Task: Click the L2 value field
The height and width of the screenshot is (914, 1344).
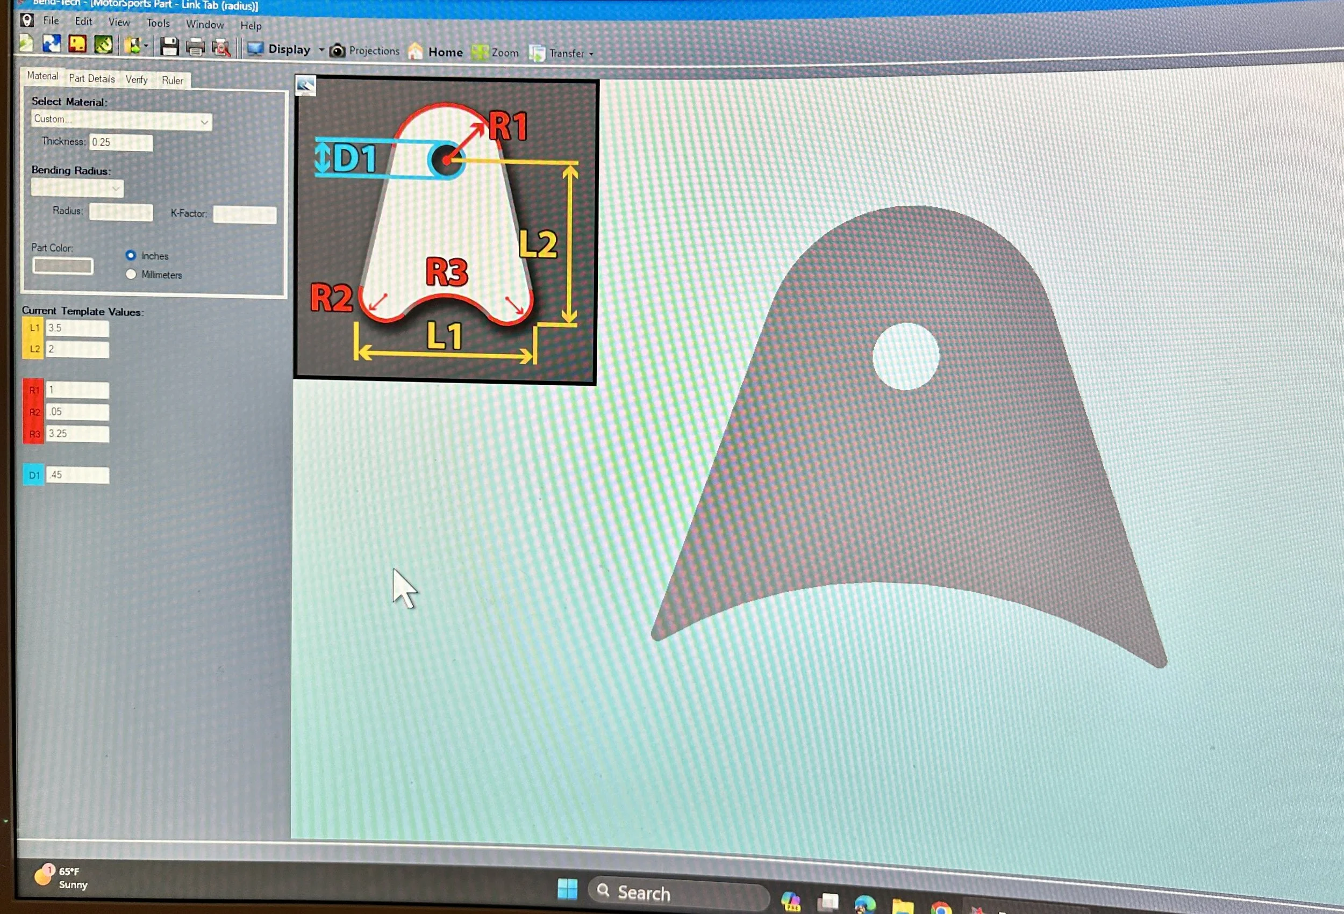Action: 77,349
